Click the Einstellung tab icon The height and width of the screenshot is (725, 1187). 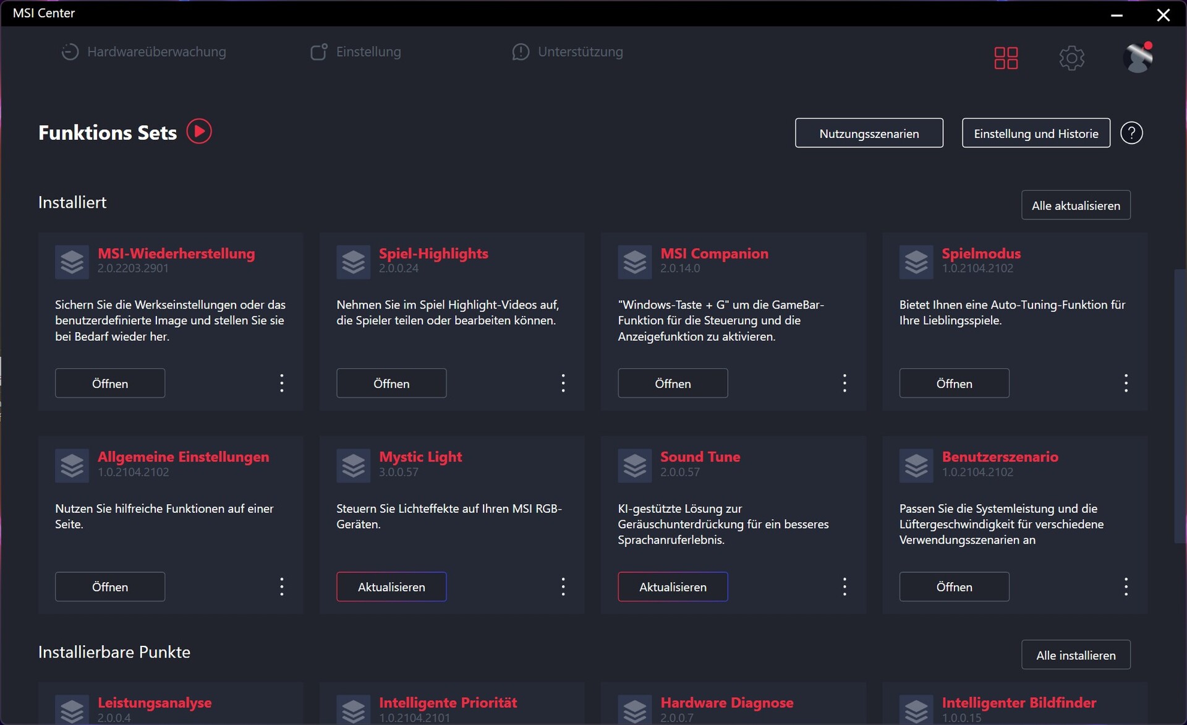(x=318, y=52)
